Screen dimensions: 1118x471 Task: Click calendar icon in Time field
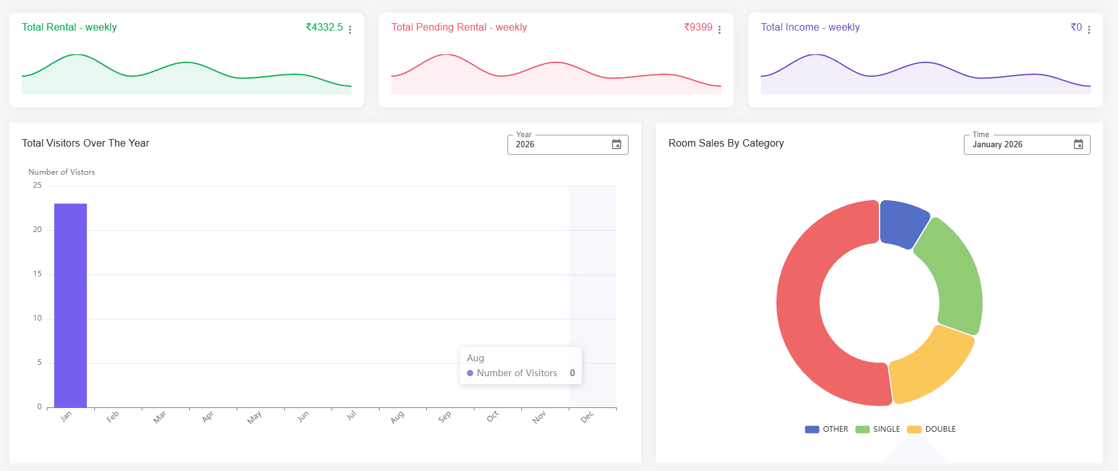tap(1078, 145)
